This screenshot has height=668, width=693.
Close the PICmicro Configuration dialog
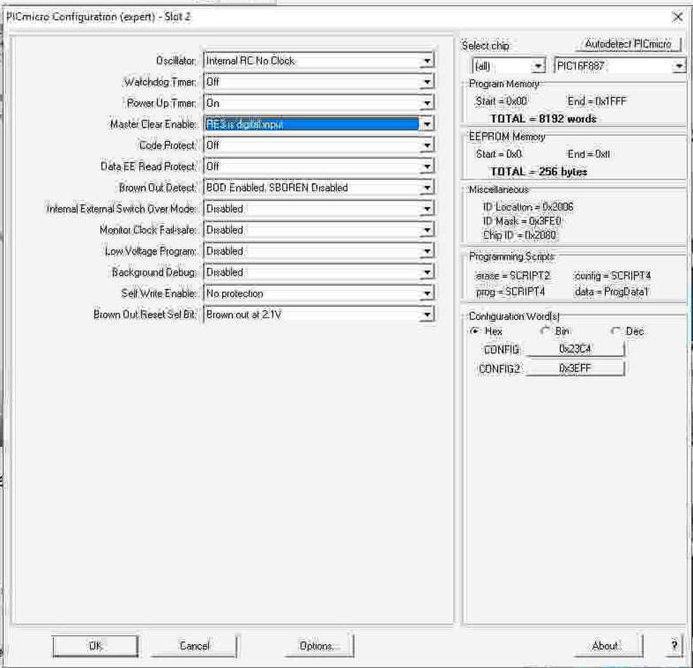click(x=677, y=17)
